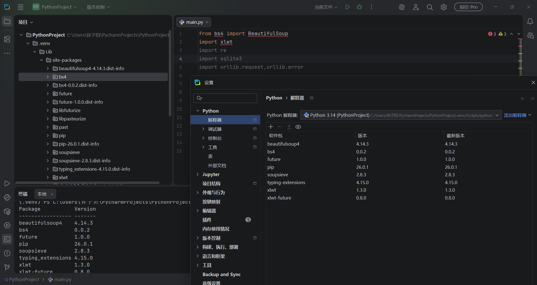Open the Notifications bell
Image resolution: width=537 pixels, height=285 pixels.
[x=530, y=22]
